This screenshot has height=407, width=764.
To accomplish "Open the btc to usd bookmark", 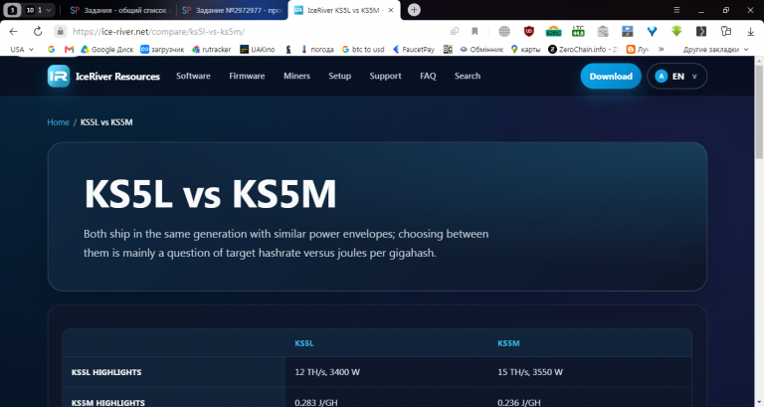I will 363,49.
